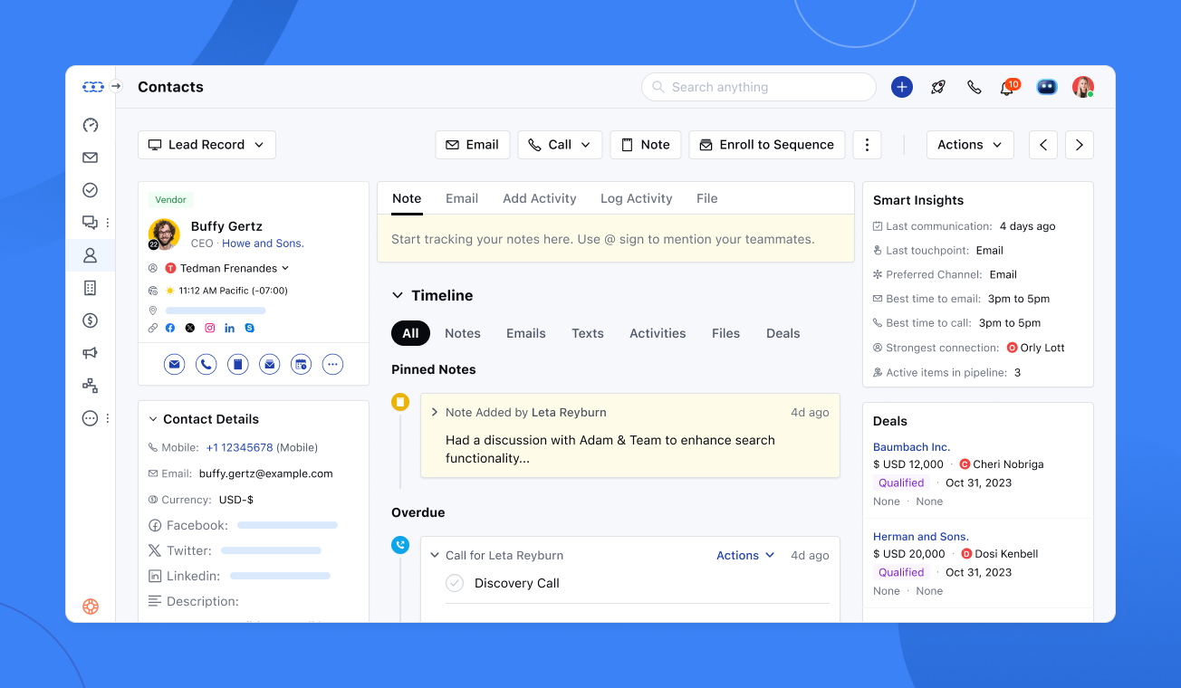The width and height of the screenshot is (1181, 688).
Task: Open the Tasks checkmark icon in sidebar
Action: tap(90, 189)
